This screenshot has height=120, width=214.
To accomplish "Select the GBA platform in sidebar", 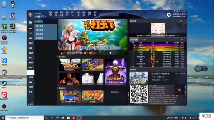I will coord(31,53).
